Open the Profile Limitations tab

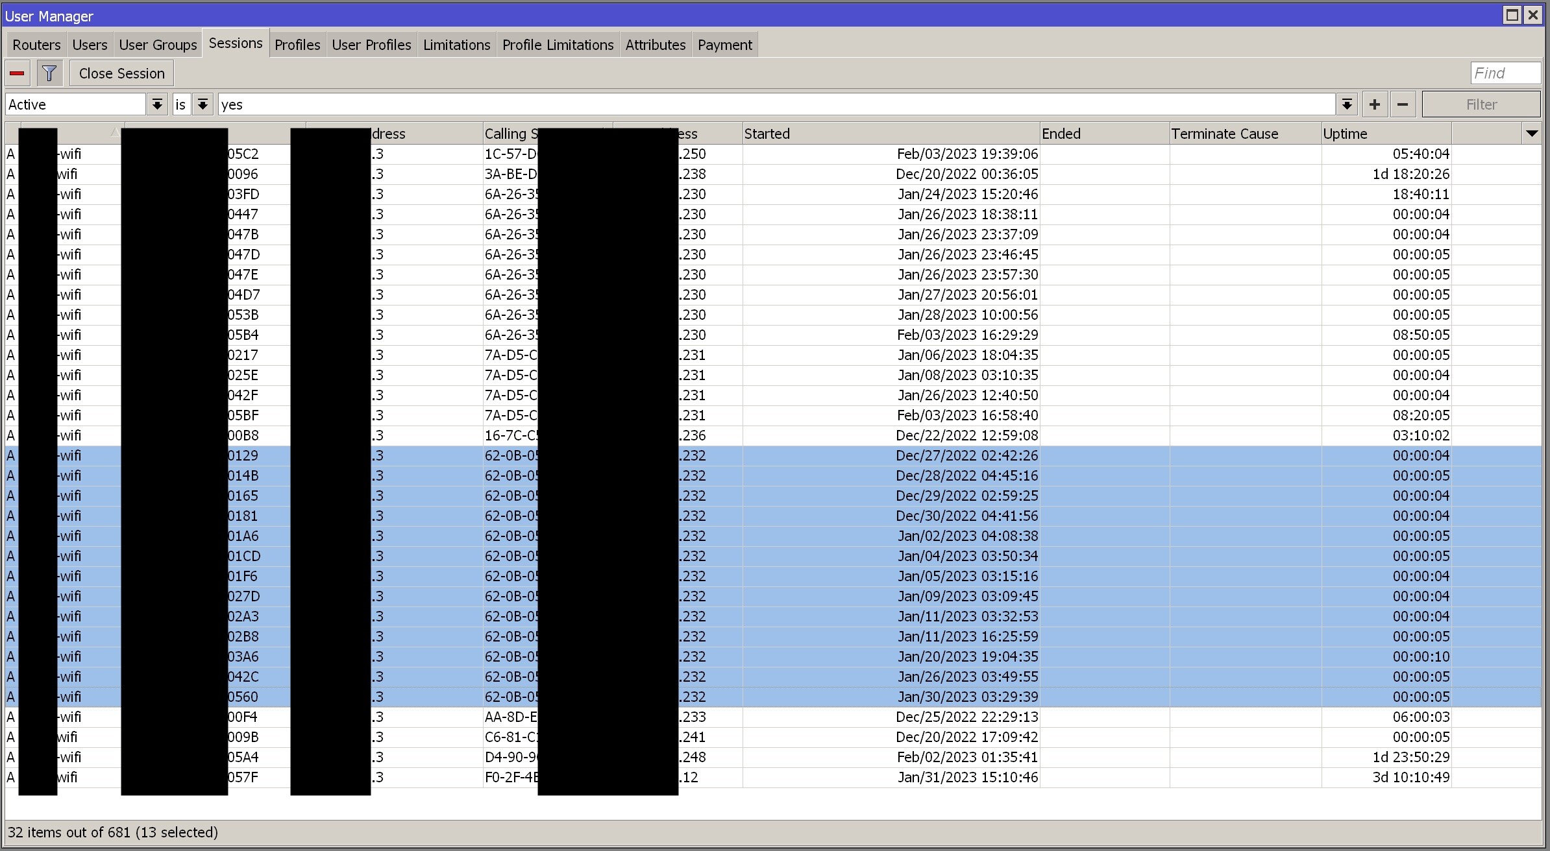(x=558, y=45)
